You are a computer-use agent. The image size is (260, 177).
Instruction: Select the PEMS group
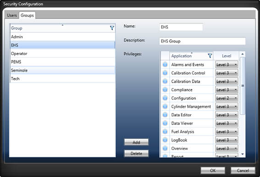(x=62, y=62)
